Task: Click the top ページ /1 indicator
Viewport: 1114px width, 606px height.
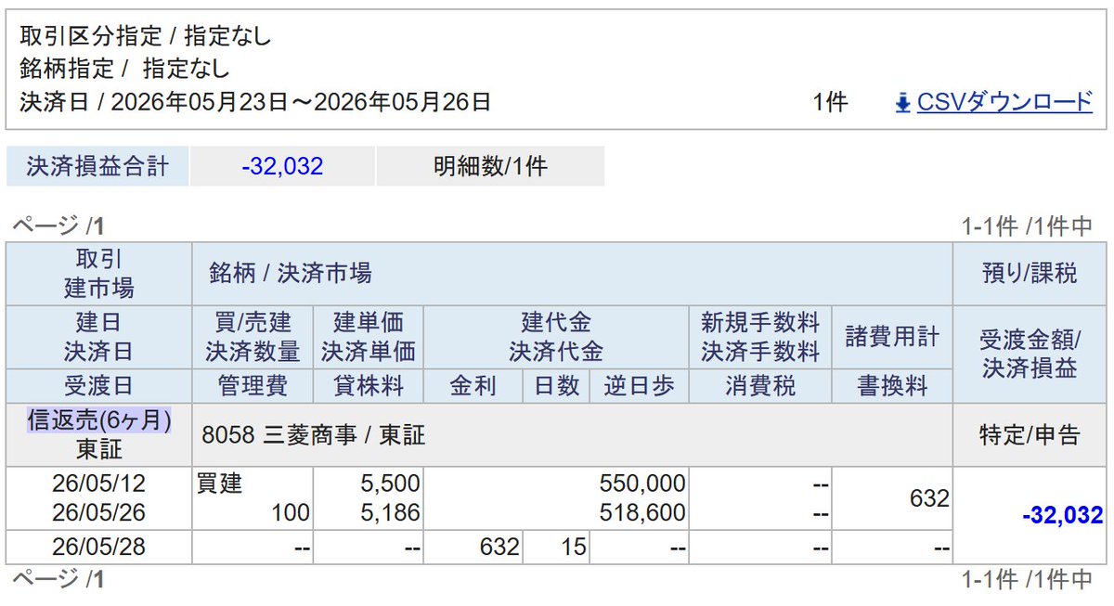Action: click(57, 226)
